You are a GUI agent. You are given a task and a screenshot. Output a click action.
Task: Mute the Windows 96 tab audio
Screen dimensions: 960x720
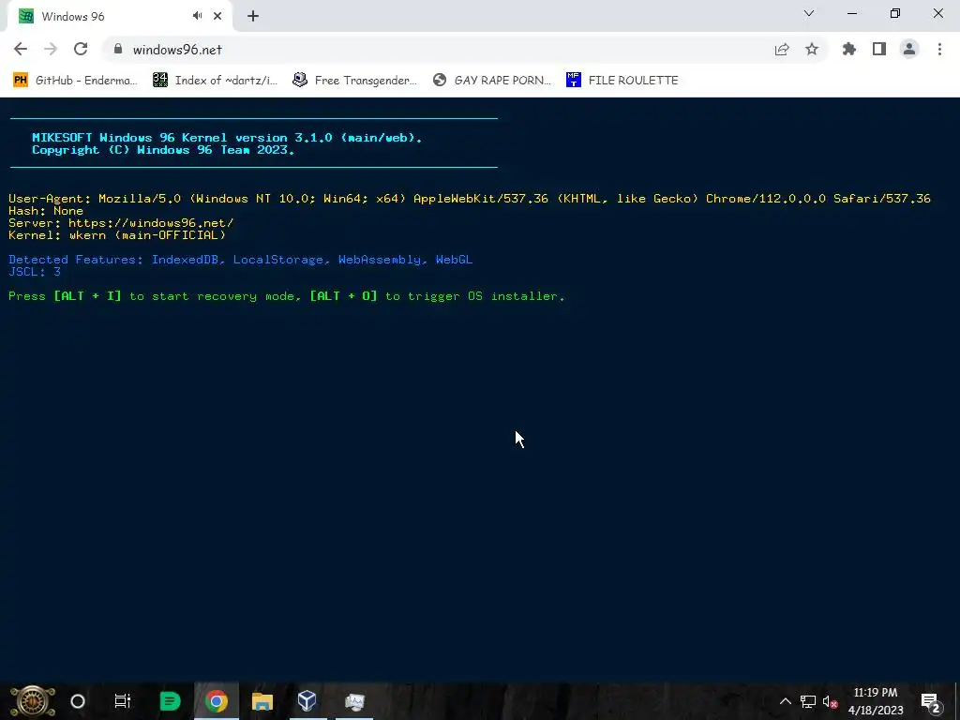pos(197,16)
